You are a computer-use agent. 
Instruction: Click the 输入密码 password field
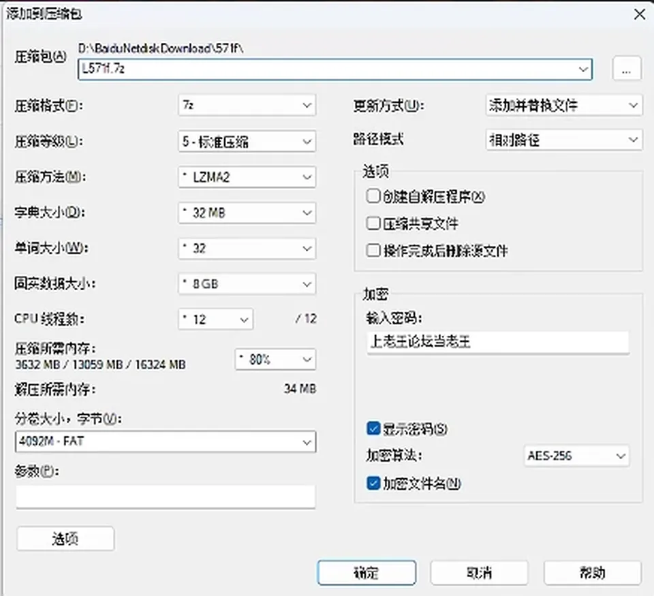click(x=497, y=342)
